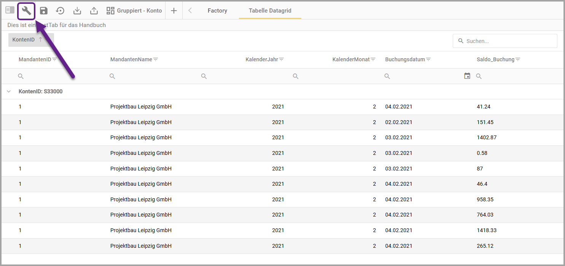Click the download icon in toolbar
The image size is (565, 266).
pyautogui.click(x=77, y=11)
